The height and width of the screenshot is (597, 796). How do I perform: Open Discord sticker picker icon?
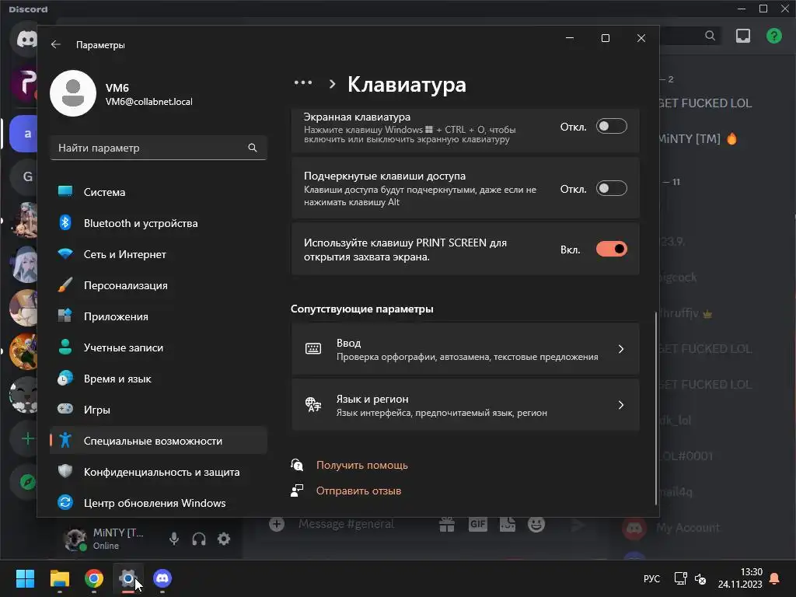[x=507, y=525]
